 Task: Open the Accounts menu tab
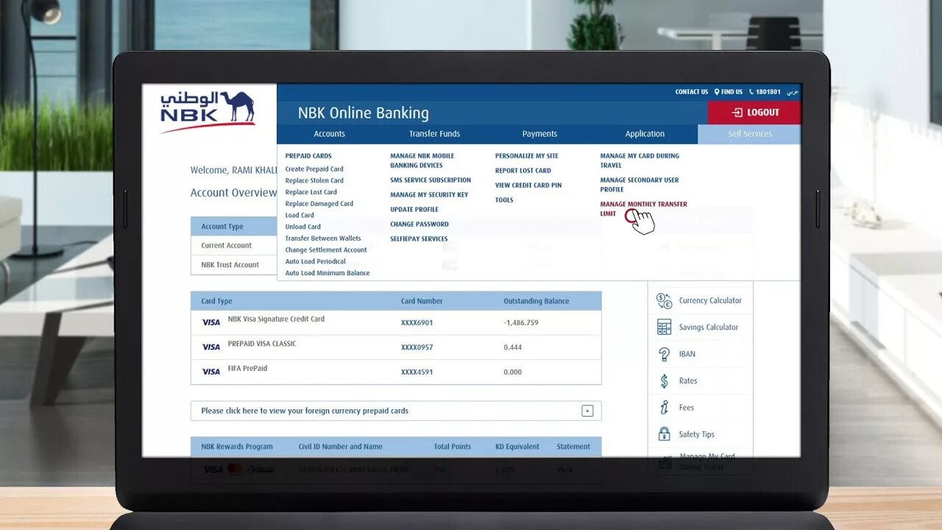tap(329, 134)
